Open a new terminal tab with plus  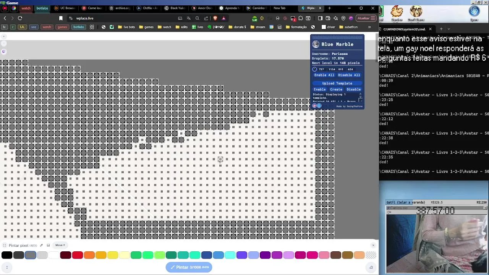click(x=441, y=29)
